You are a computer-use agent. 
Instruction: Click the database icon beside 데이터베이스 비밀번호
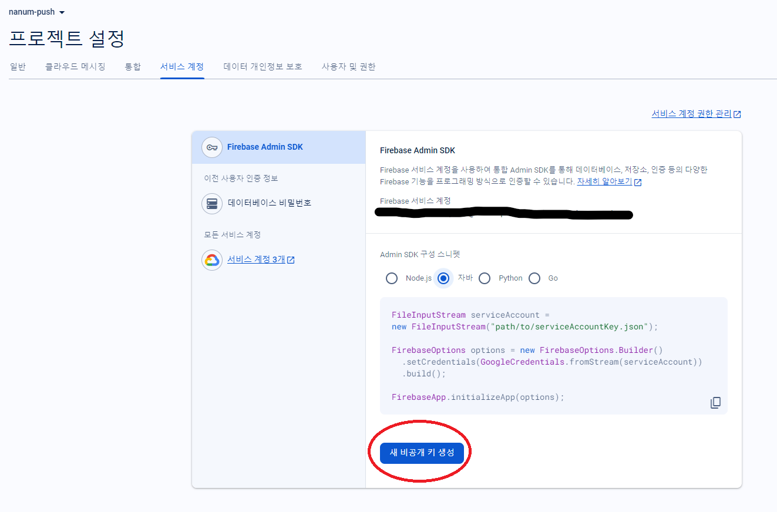click(x=212, y=203)
